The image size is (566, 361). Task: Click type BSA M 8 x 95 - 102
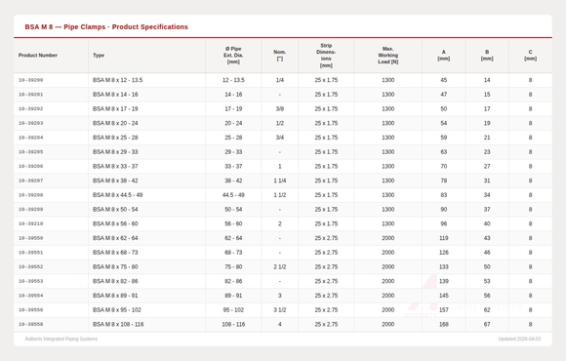coord(117,310)
